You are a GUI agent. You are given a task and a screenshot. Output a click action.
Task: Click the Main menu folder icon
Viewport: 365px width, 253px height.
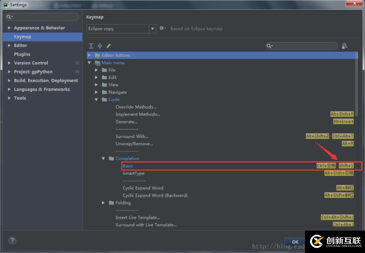[x=97, y=63]
